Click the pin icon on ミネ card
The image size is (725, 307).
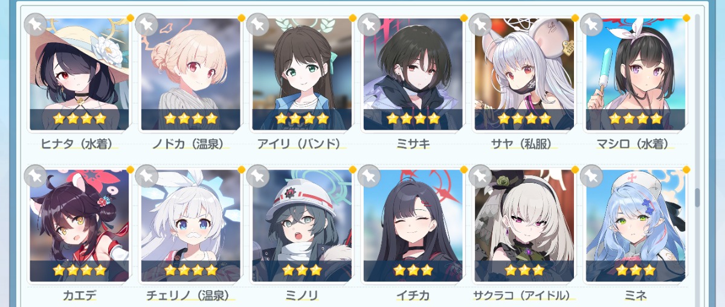click(x=591, y=176)
